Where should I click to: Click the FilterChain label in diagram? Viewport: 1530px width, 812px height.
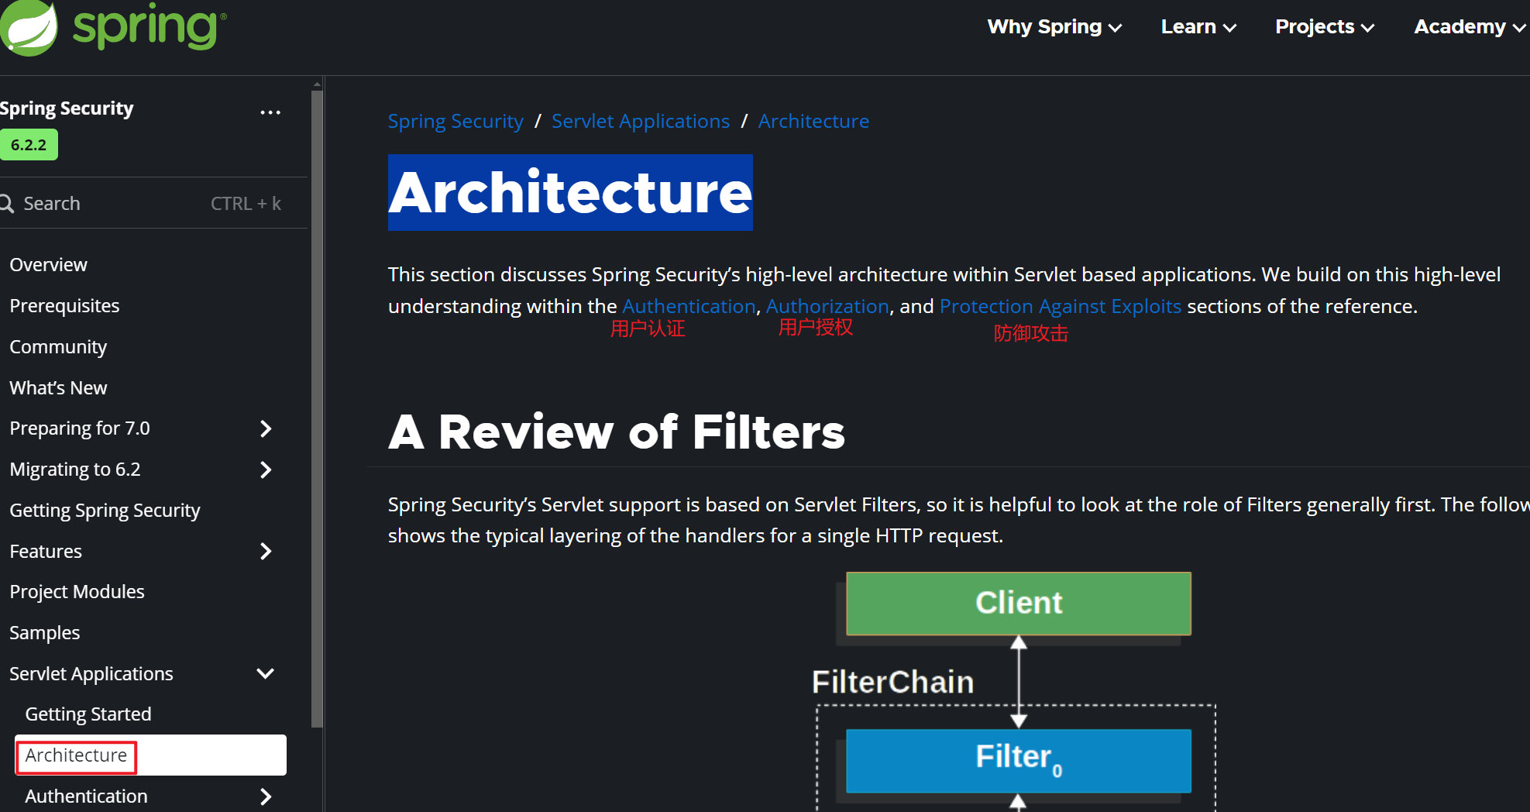pyautogui.click(x=892, y=683)
